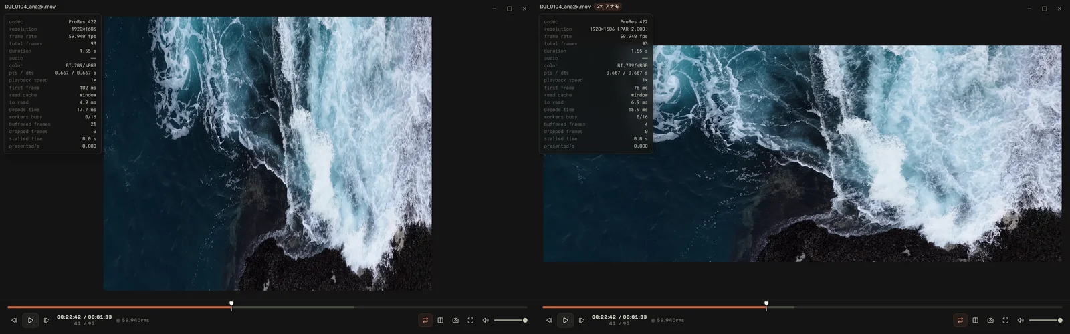Mute audio in the right window

tap(1021, 321)
